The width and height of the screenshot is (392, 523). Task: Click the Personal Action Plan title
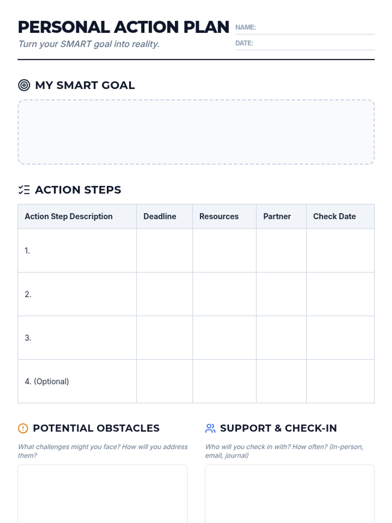coord(123,27)
